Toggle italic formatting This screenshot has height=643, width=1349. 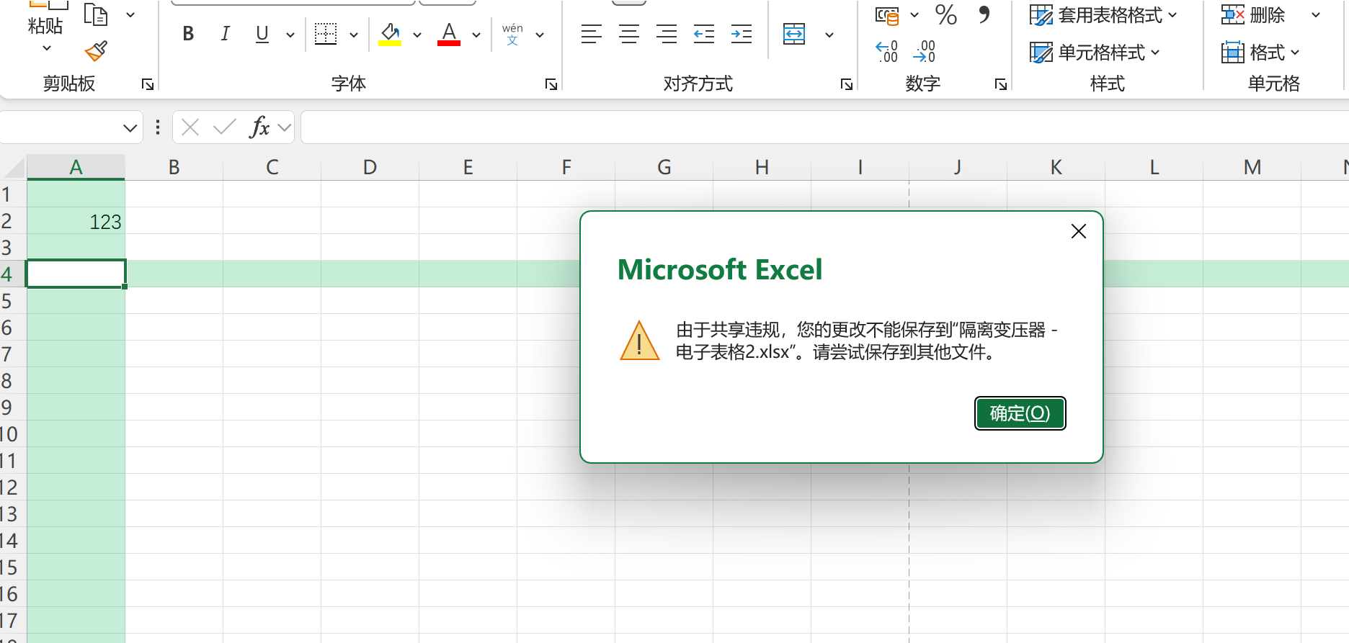point(225,34)
